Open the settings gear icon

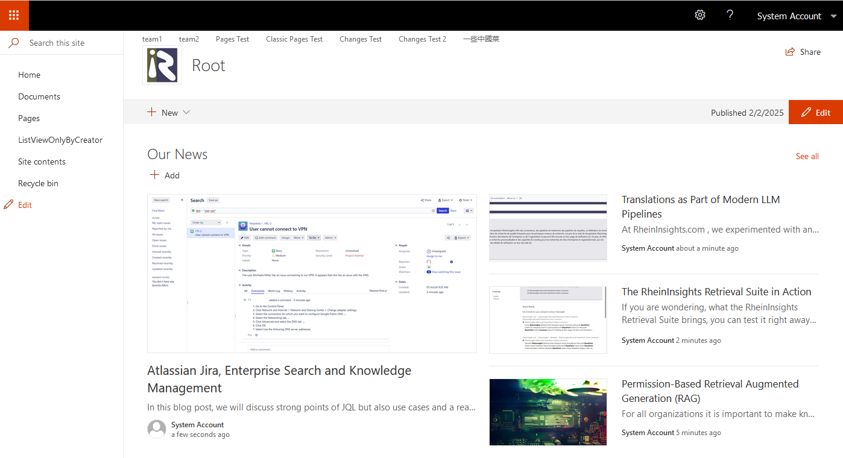click(700, 15)
